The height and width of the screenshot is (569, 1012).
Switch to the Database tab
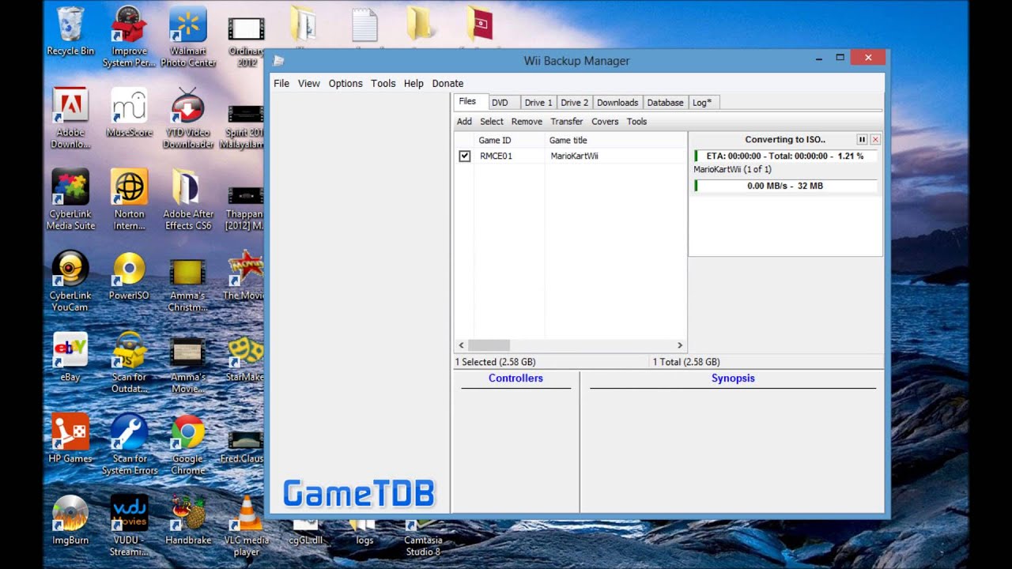coord(665,103)
